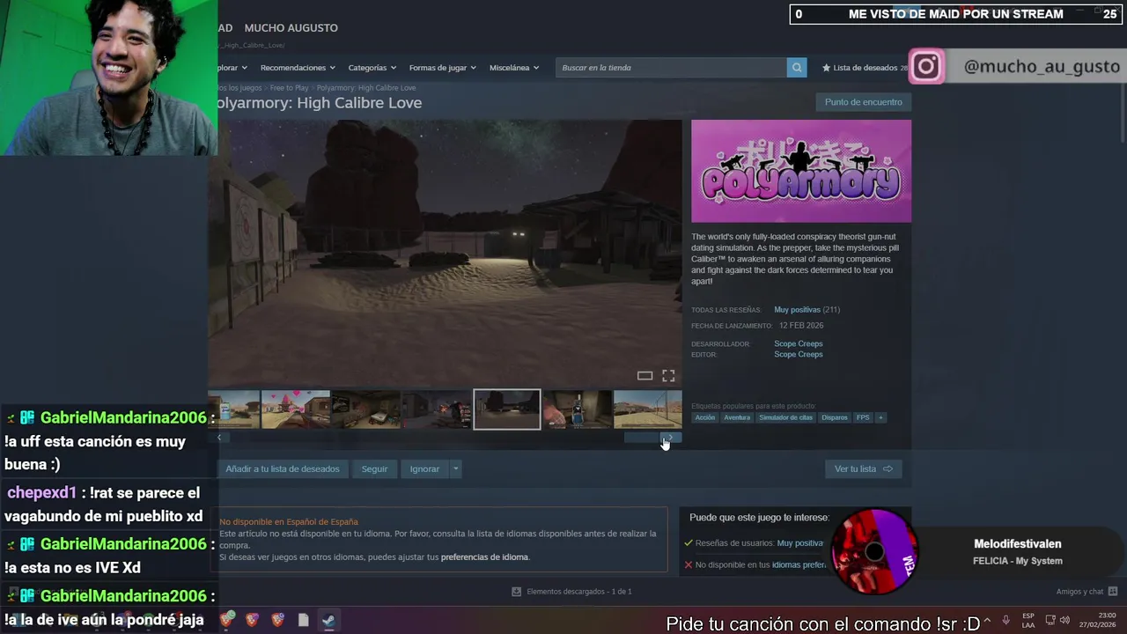This screenshot has width=1127, height=634.
Task: Click the left arrow of thumbnail strip
Action: [219, 437]
